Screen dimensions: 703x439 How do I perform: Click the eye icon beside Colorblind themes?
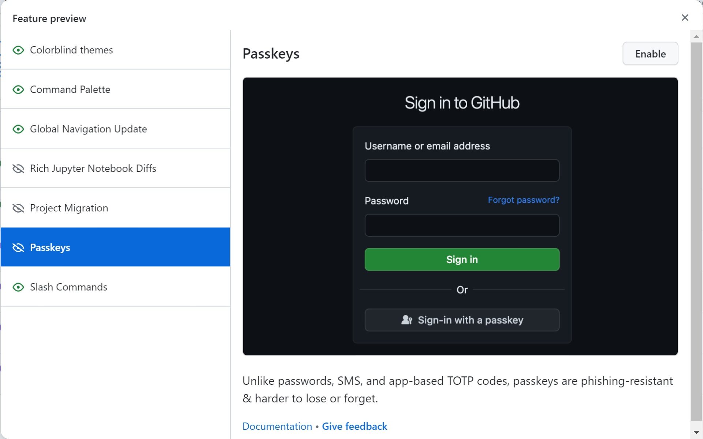(x=18, y=50)
